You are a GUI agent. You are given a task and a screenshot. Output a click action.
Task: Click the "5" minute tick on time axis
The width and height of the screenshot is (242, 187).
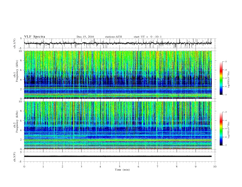click(119, 167)
